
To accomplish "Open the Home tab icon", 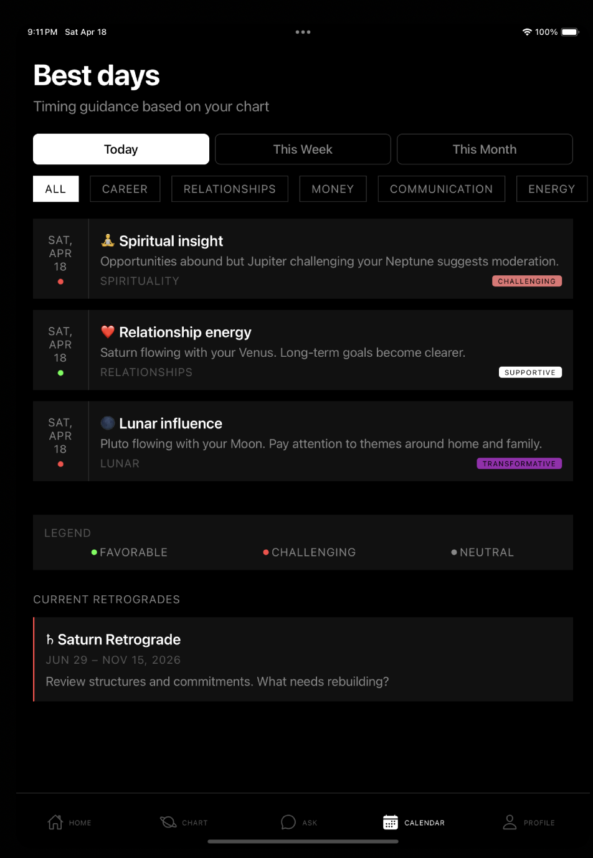I will coord(55,823).
